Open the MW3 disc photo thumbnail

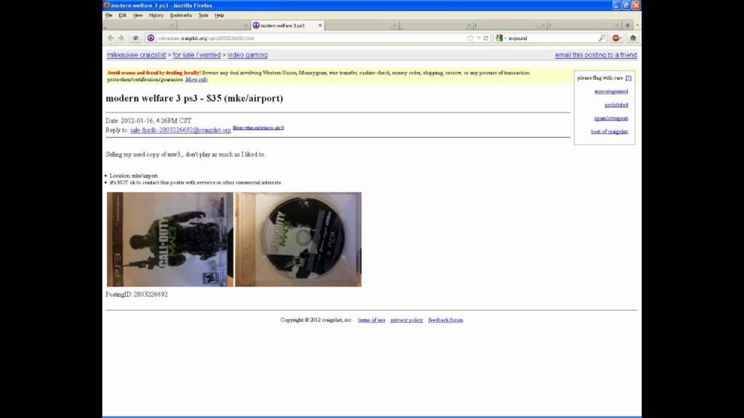[x=298, y=239]
